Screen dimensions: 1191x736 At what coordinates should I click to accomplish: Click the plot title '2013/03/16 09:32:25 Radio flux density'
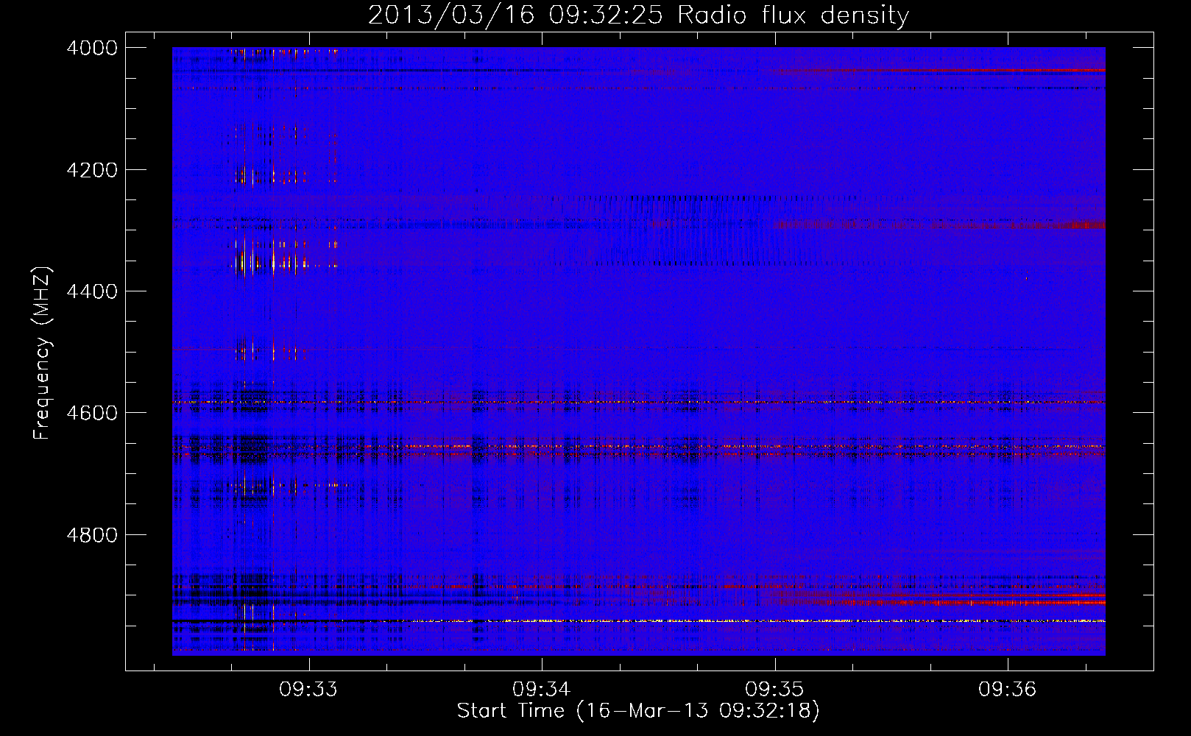638,15
